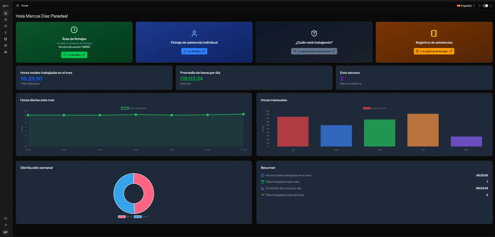The image size is (495, 237).
Task: Open the Español language dropdown
Action: point(466,5)
